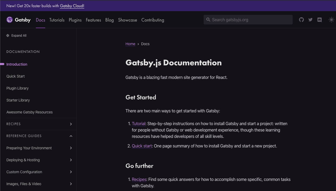Click the Expand All button
This screenshot has width=336, height=191.
point(16,36)
